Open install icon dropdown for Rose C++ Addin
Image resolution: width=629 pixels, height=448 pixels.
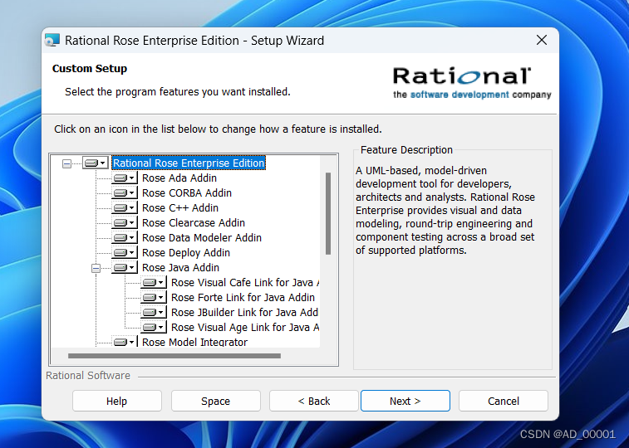pyautogui.click(x=125, y=207)
